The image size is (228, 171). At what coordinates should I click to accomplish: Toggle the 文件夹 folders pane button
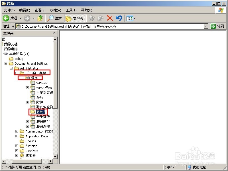coord(75,18)
